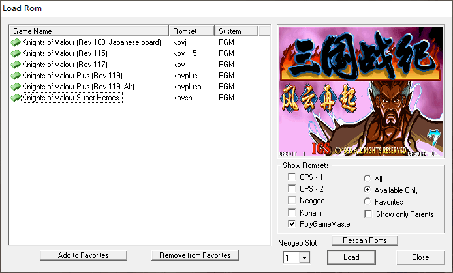Uncheck the PolyGameMaster checkbox
453x273 pixels.
(293, 224)
